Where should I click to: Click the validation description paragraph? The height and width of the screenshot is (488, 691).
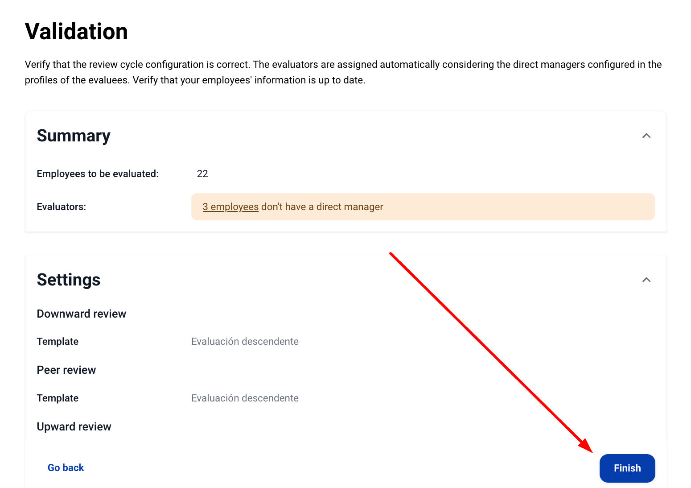[343, 72]
